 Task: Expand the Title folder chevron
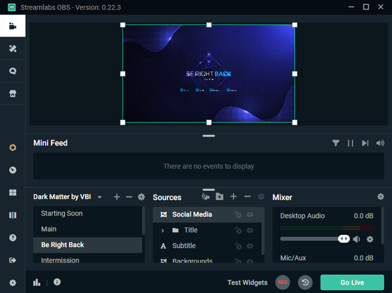point(162,230)
